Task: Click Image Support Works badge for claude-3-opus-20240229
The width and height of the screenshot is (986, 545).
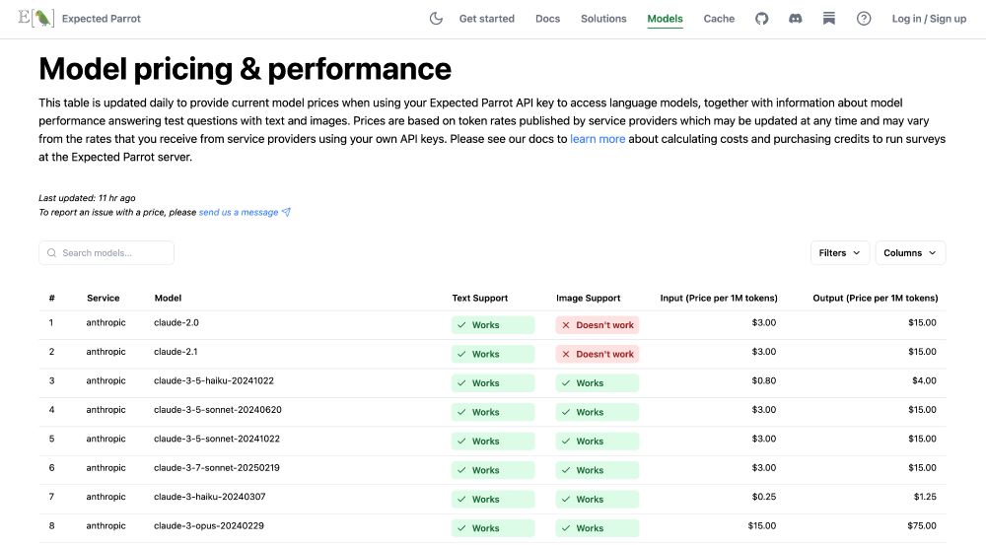Action: click(598, 528)
